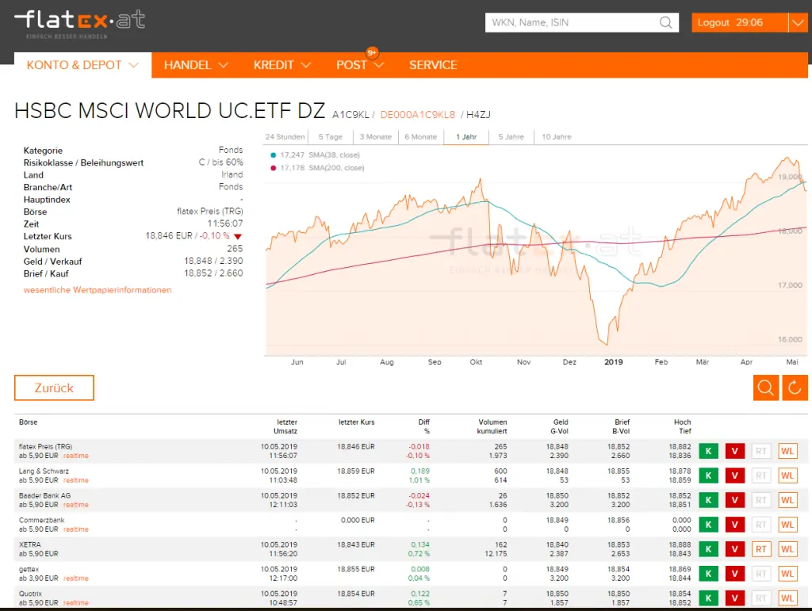
Task: Click the Volumen kumuliert column header
Action: tap(492, 427)
